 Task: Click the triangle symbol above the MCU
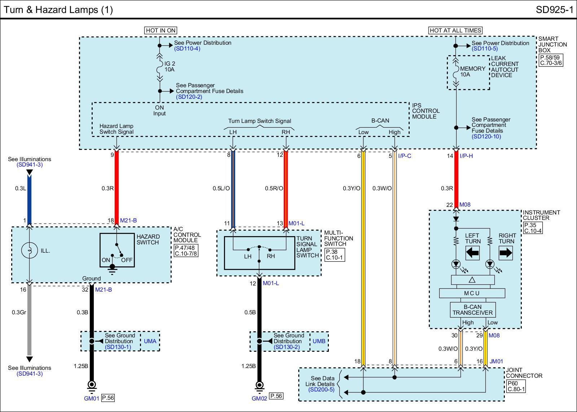[472, 280]
